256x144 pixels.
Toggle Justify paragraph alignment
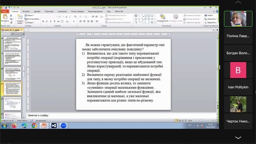(x=92, y=21)
